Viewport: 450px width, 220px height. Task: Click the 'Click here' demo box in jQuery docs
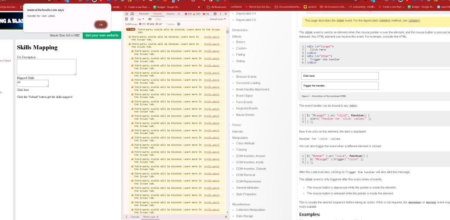coord(340,76)
